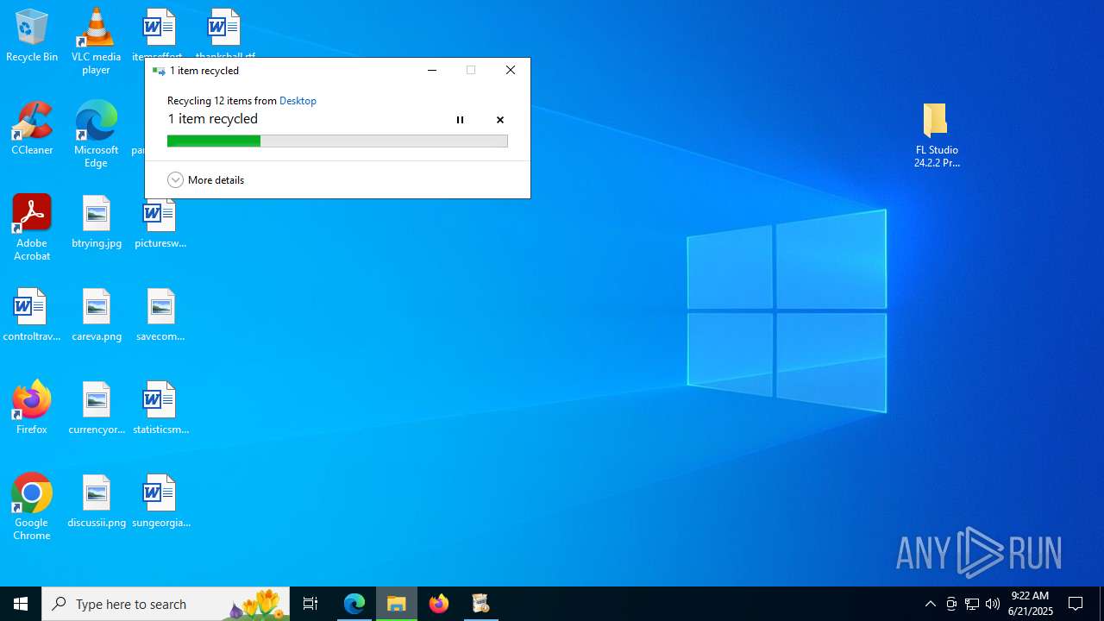Open the network status tray icon
This screenshot has height=621, width=1104.
(x=972, y=604)
